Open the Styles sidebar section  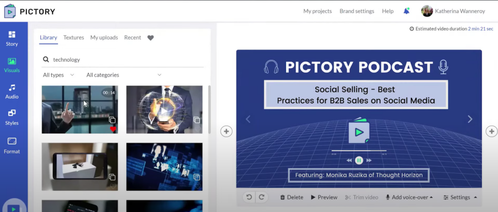pyautogui.click(x=12, y=118)
